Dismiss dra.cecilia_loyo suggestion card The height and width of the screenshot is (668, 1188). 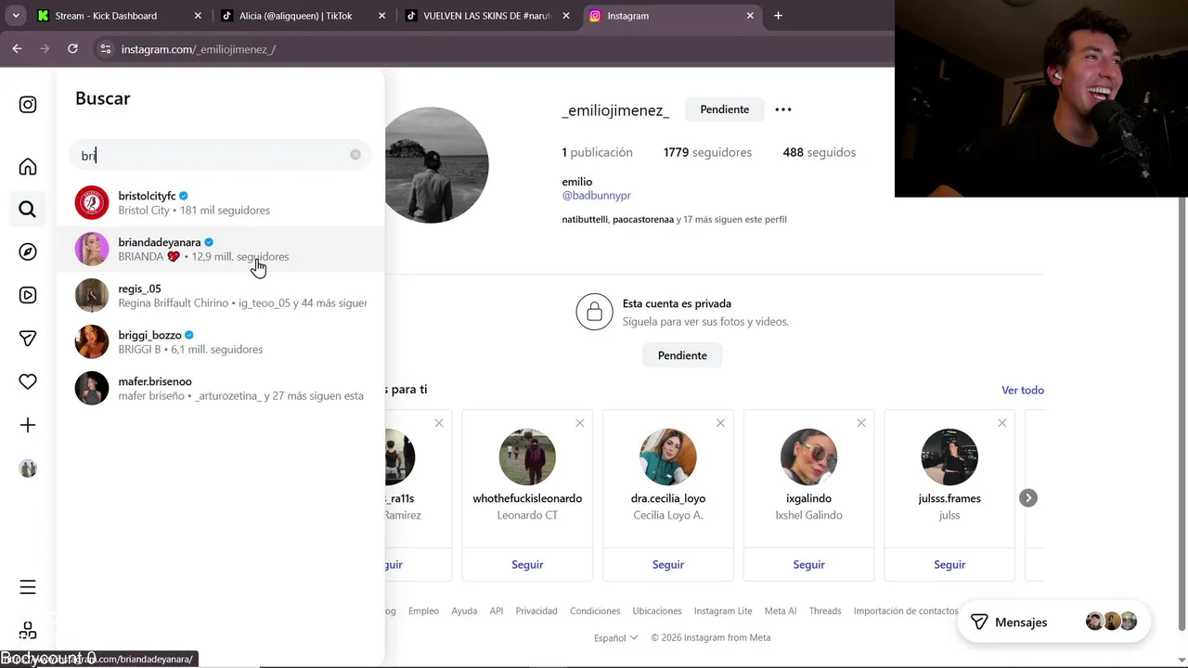coord(720,423)
